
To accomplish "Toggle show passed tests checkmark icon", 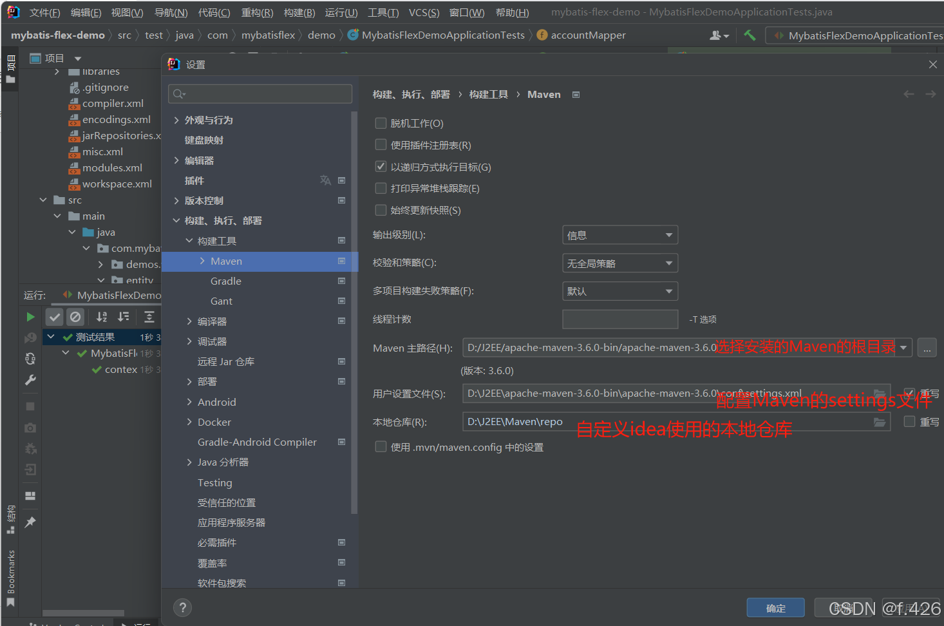I will tap(55, 317).
